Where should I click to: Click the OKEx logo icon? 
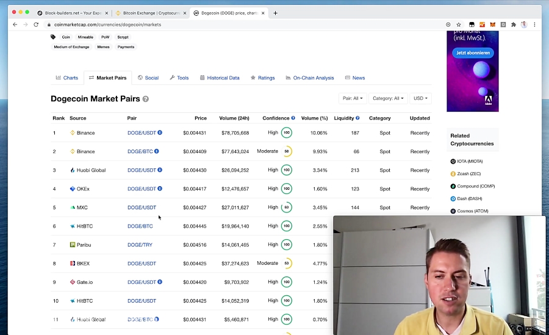tap(73, 189)
